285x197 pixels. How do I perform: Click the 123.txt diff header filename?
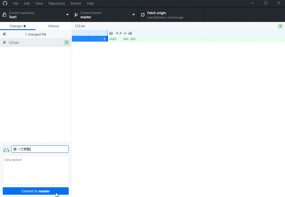pyautogui.click(x=80, y=26)
